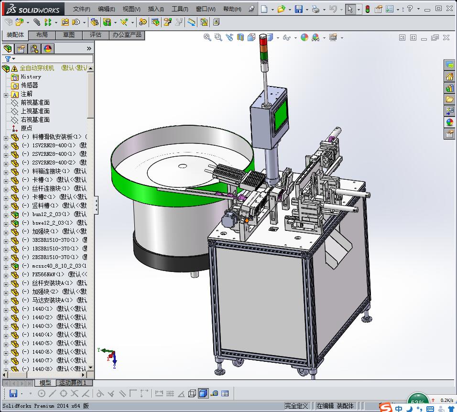Click the Edit Appearance color ball icon
This screenshot has width=457, height=412.
click(305, 37)
